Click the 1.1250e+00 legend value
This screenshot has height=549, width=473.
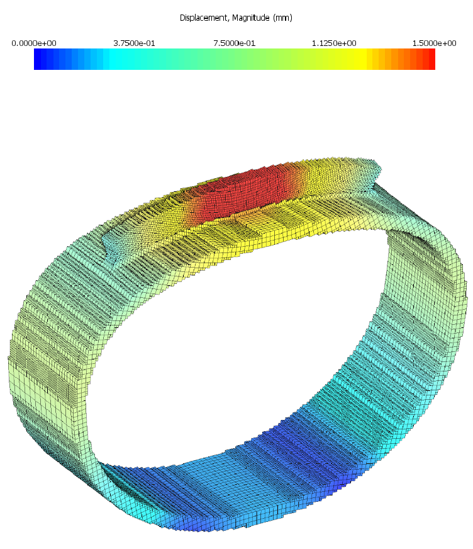pos(334,43)
